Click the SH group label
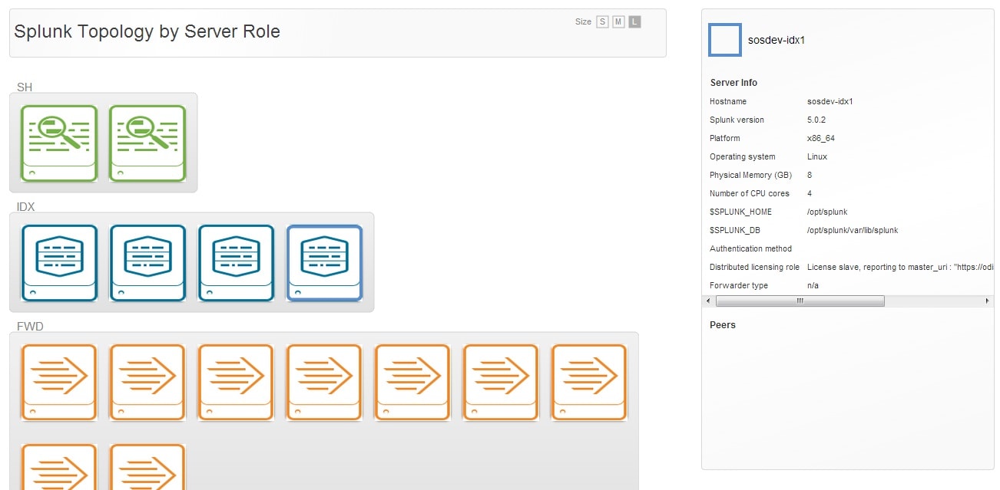This screenshot has height=490, width=1000. point(25,87)
